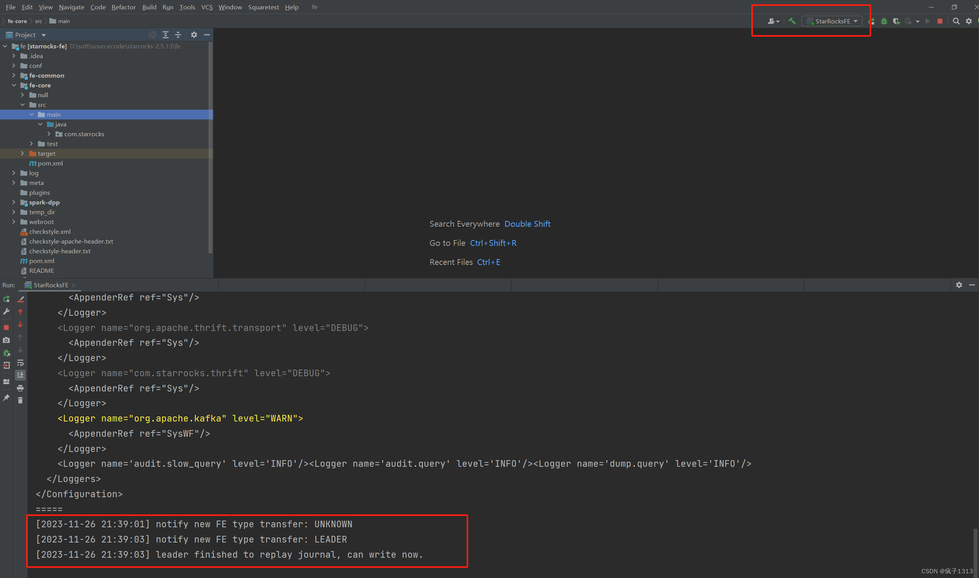
Task: Expand all nodes in the Project panel
Action: point(166,35)
